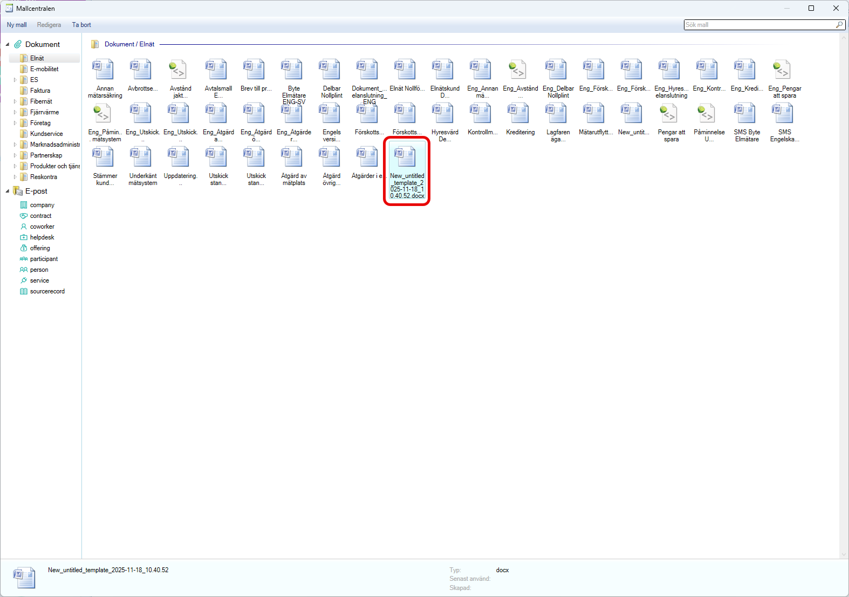849x597 pixels.
Task: Click Ta bort in the menu bar
Action: tap(81, 25)
